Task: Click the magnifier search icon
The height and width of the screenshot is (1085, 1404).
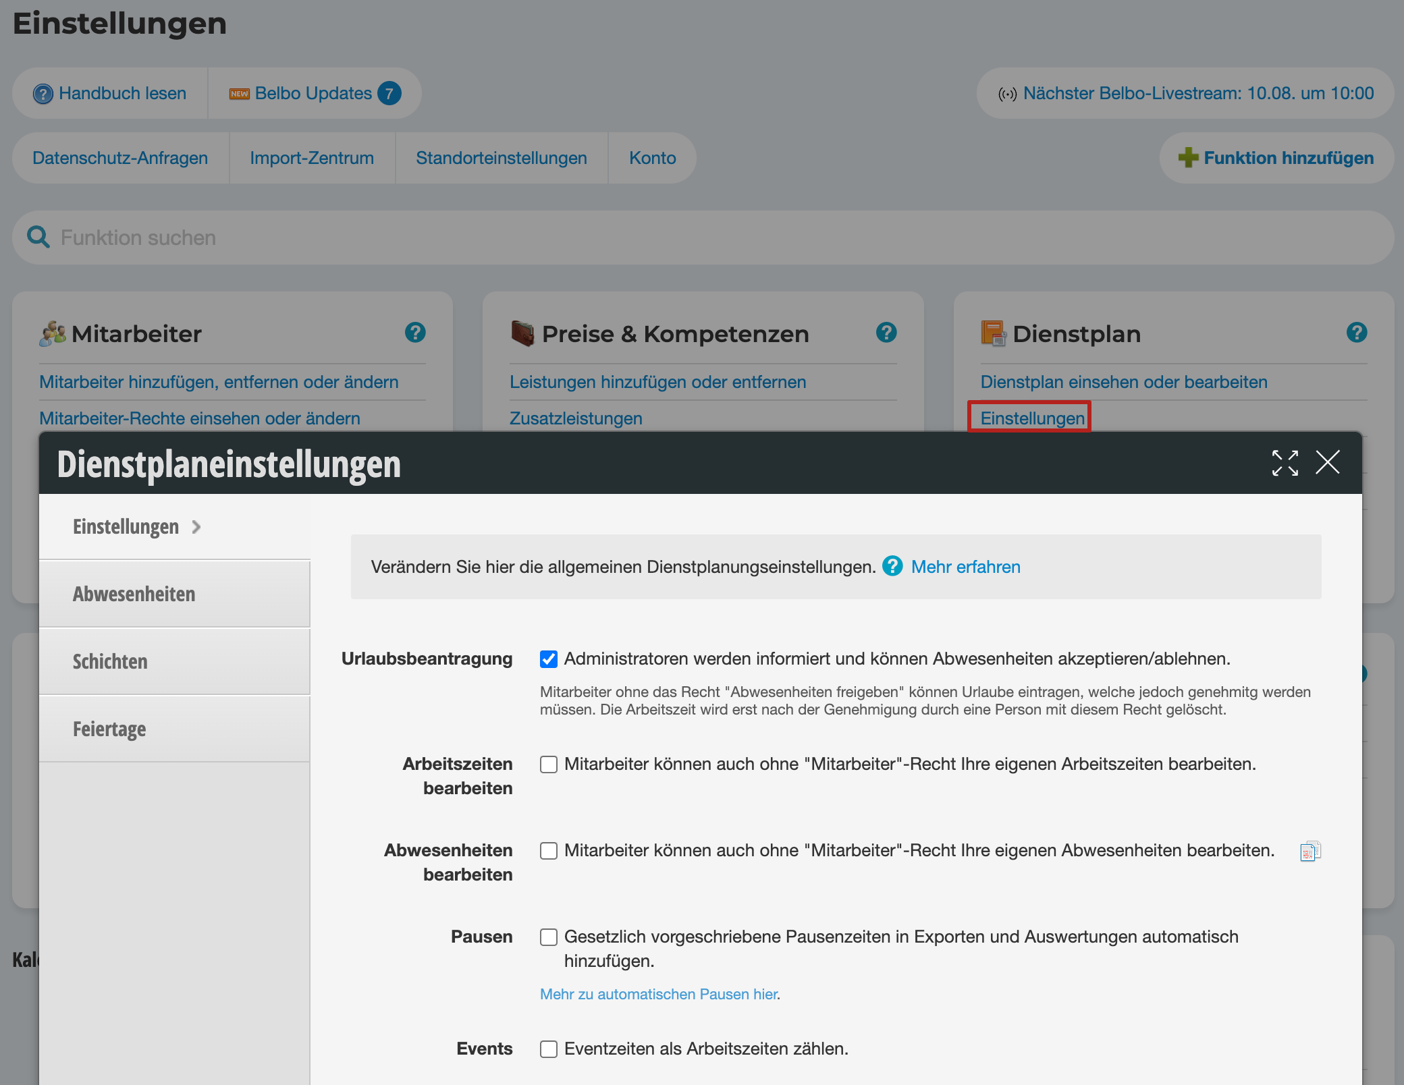Action: pos(38,237)
